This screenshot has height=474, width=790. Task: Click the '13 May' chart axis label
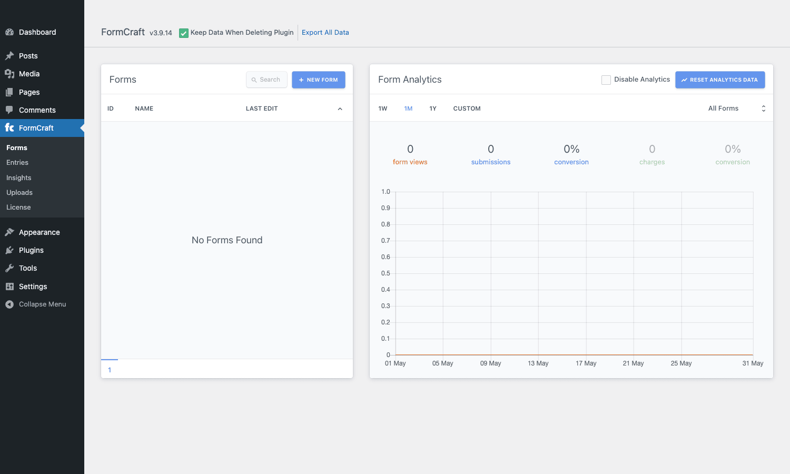[x=538, y=363]
